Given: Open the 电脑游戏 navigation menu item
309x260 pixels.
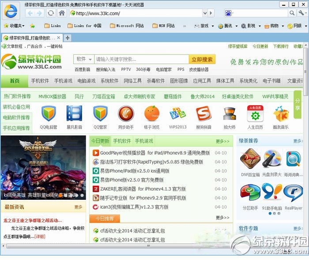Looking at the screenshot, I should [87, 81].
